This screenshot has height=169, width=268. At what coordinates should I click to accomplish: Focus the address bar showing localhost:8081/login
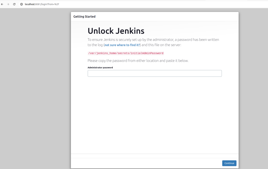pyautogui.click(x=42, y=4)
